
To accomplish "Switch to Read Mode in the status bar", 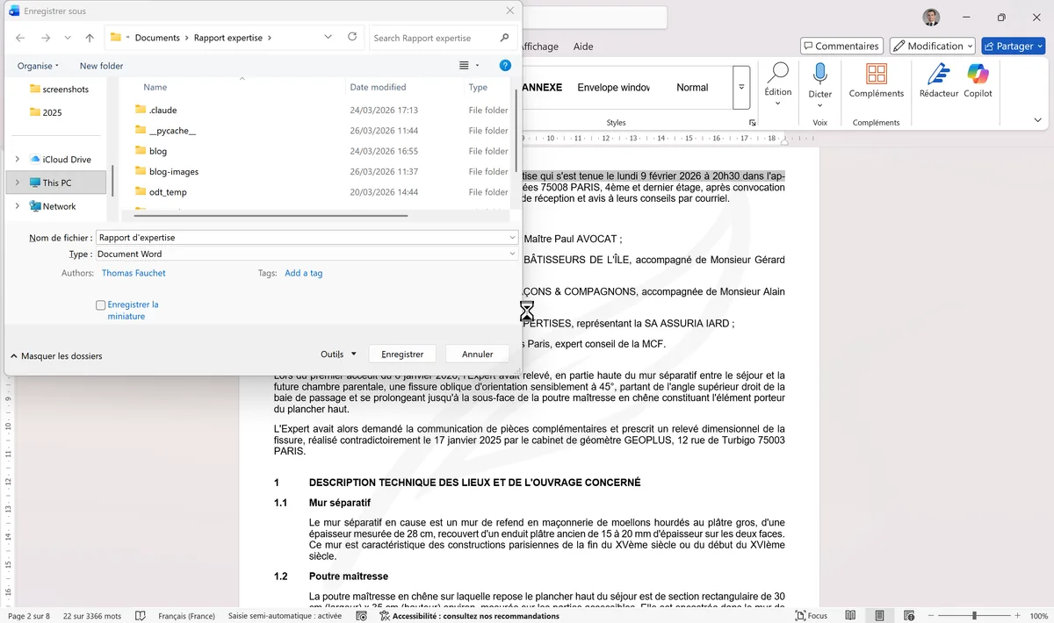I will pos(849,615).
